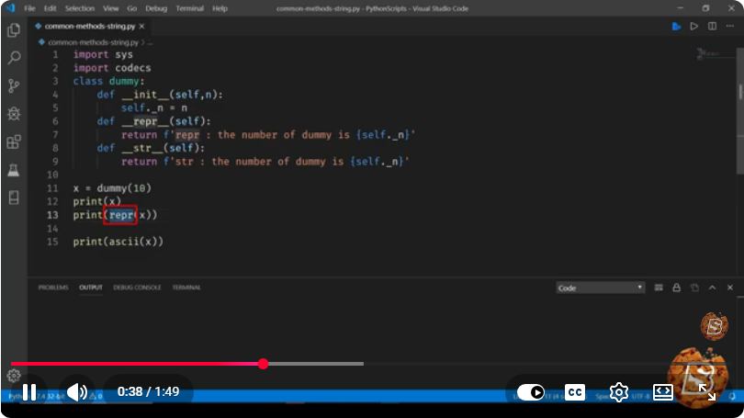Click 'print(ascii(x))' code line
Viewport: 744px width, 418px height.
click(x=118, y=242)
